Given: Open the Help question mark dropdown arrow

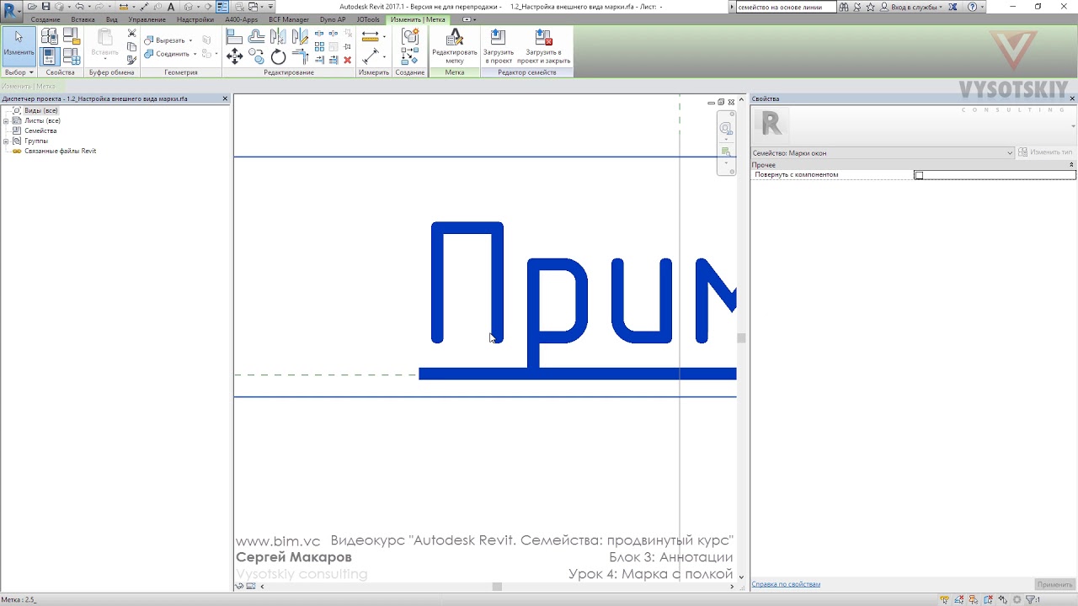Looking at the screenshot, I should (982, 7).
